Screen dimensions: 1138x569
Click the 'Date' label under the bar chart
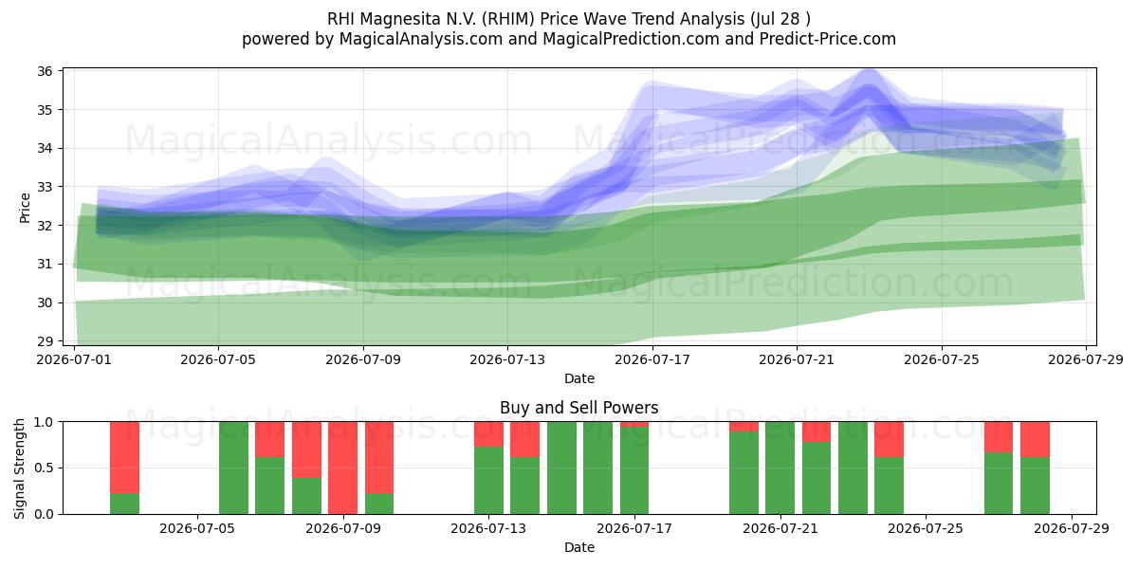579,547
